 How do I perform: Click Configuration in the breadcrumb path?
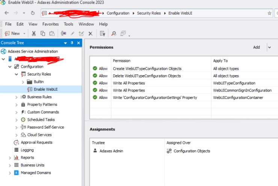click(x=118, y=13)
